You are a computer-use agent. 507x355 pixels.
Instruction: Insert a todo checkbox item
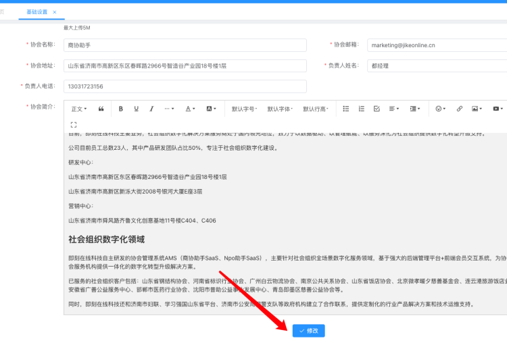click(377, 109)
